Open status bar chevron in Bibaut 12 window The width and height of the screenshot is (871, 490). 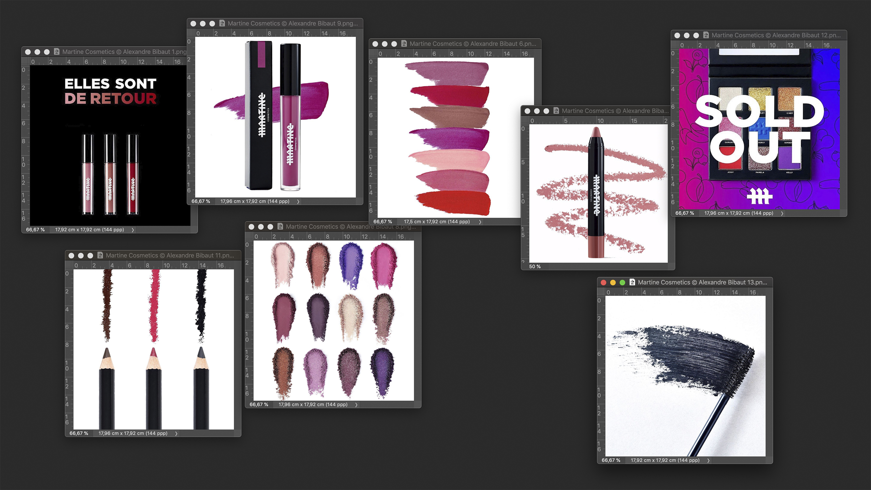(x=782, y=213)
